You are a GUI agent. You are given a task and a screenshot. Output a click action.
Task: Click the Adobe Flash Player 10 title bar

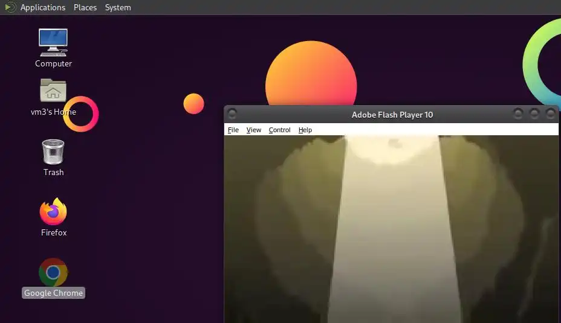point(392,115)
